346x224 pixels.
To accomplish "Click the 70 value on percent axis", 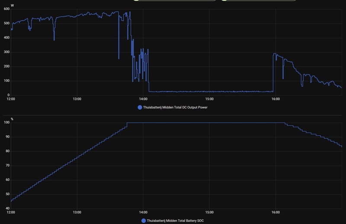I will [x=7, y=166].
